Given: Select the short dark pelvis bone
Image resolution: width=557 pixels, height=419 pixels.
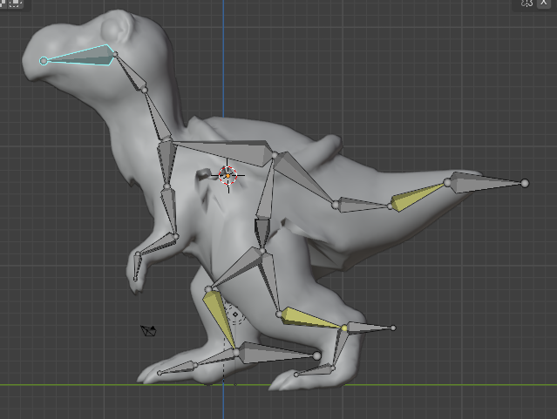Looking at the screenshot, I should click(x=262, y=233).
